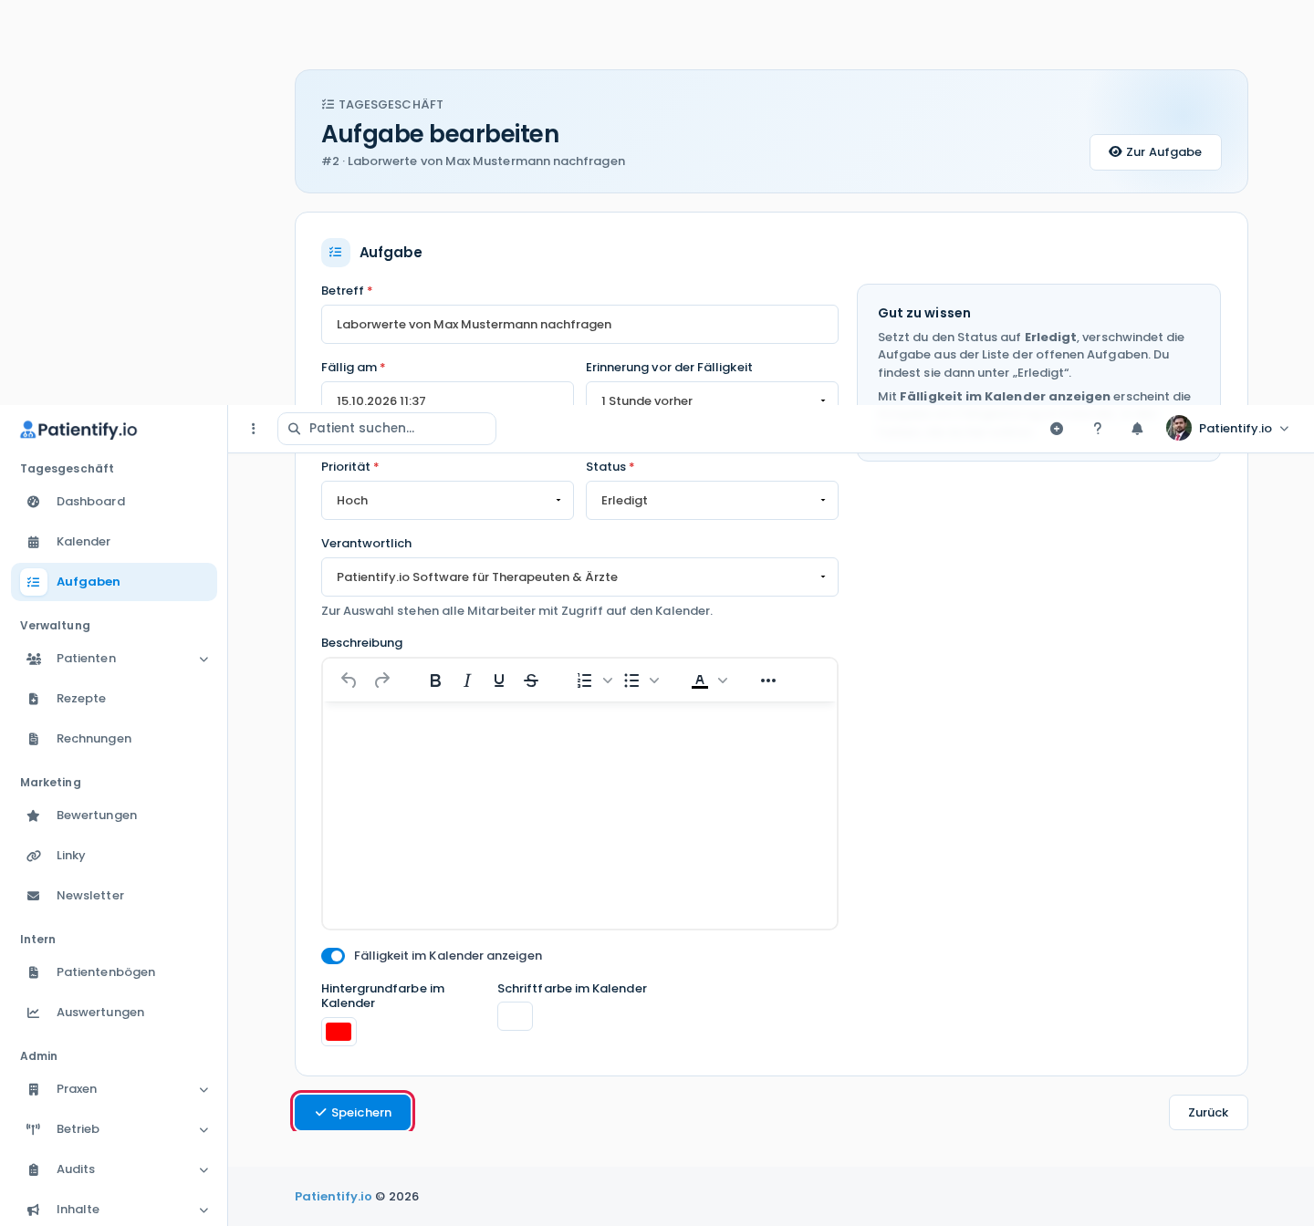
Task: Open the Patientify.io footer link
Action: 333,1197
